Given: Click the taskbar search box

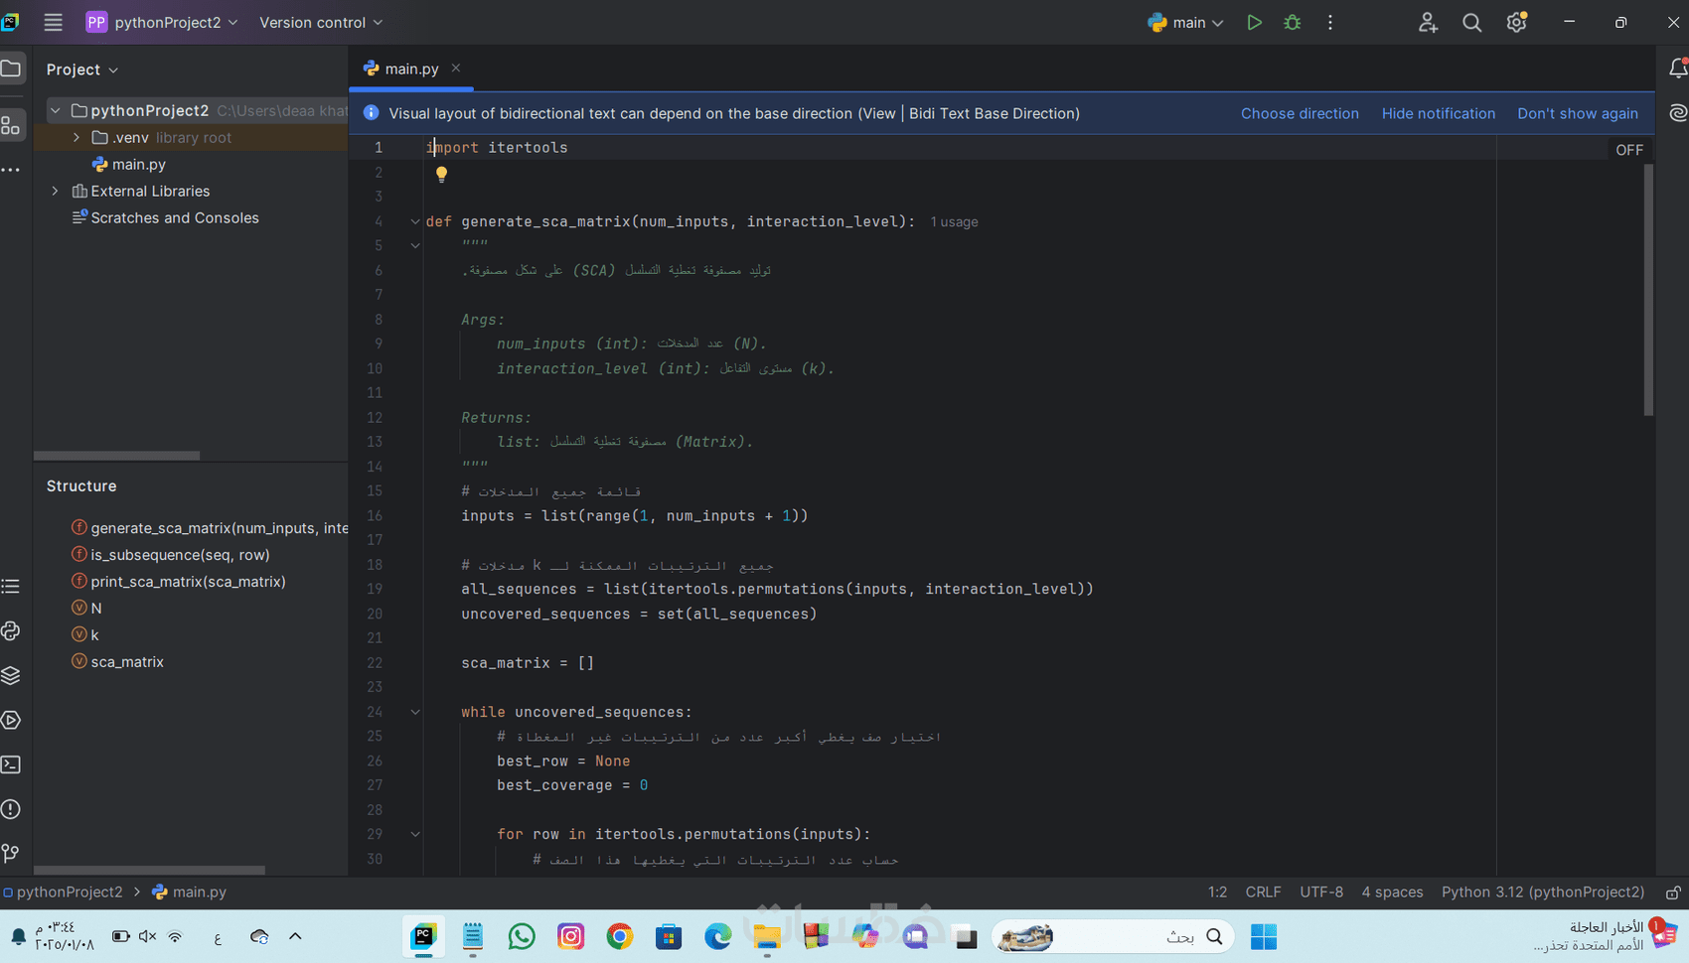Looking at the screenshot, I should click(1113, 936).
